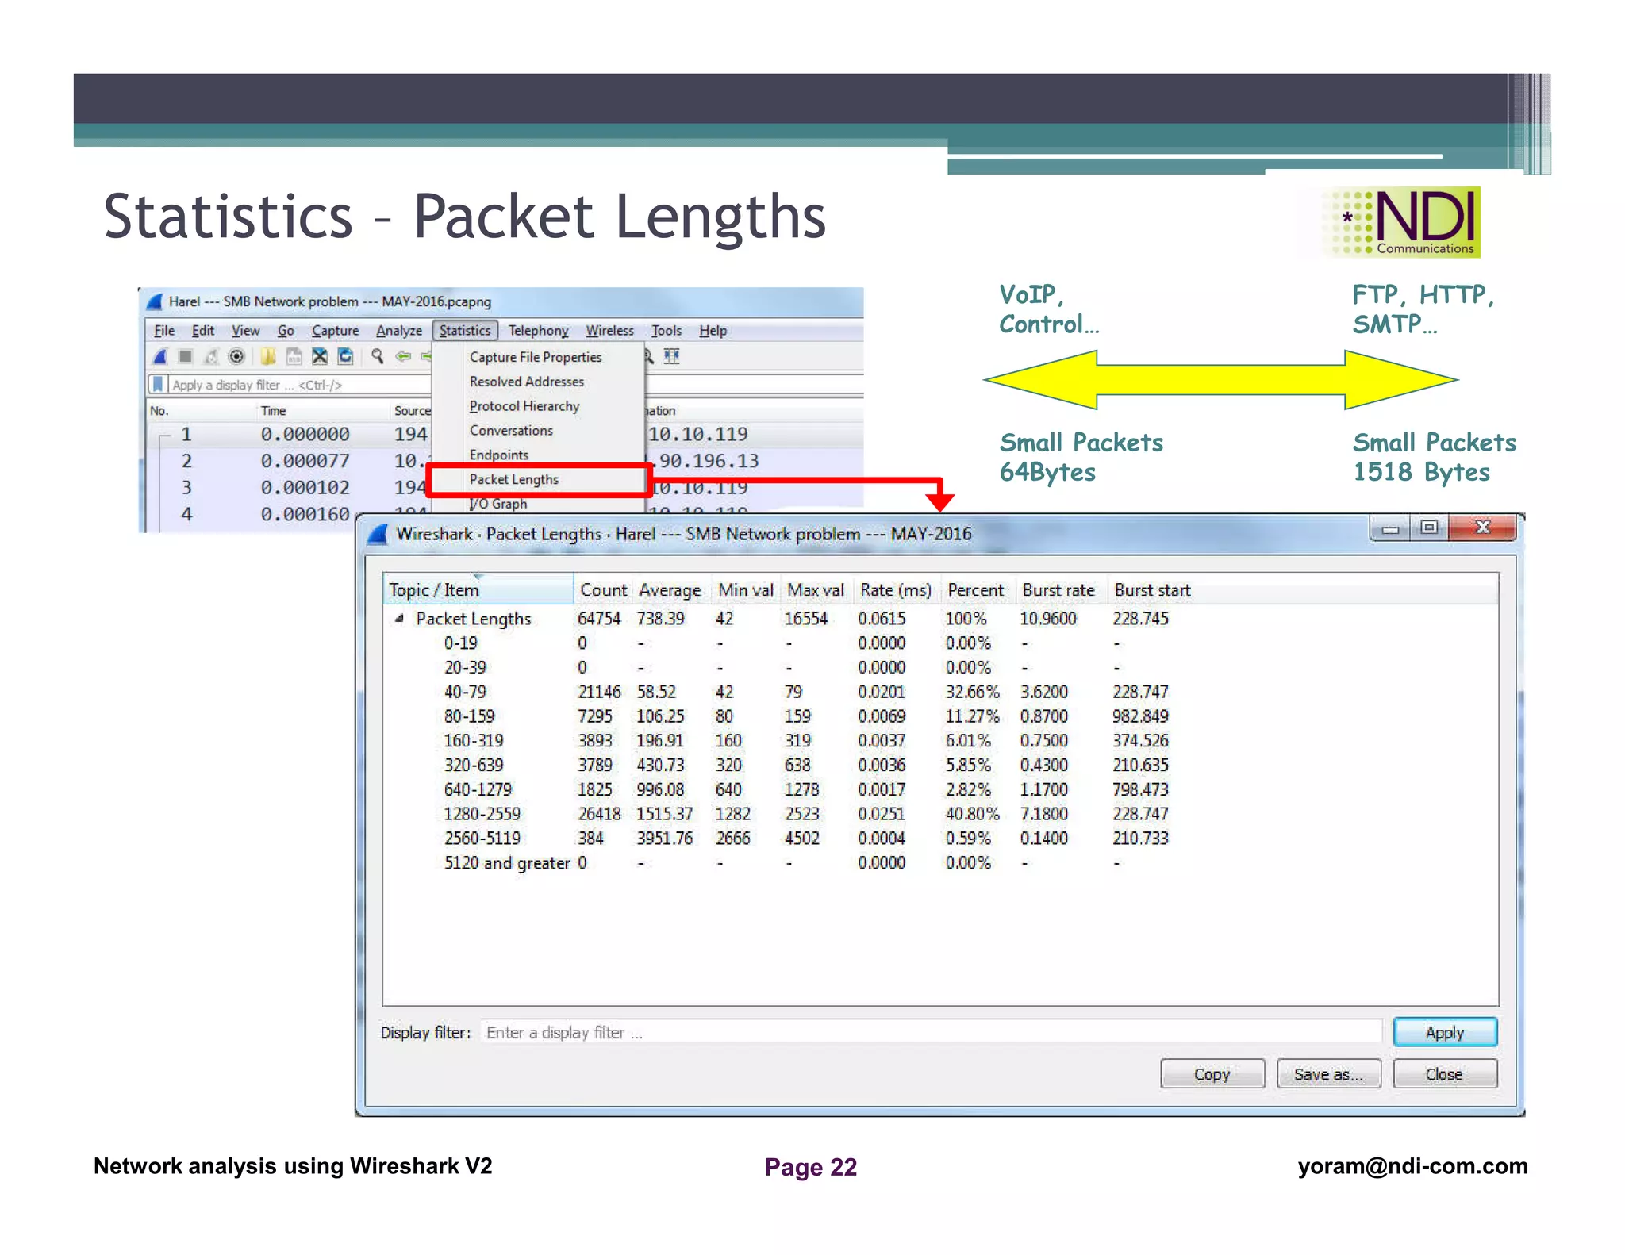Click the display filter bookmark icon

pos(158,384)
